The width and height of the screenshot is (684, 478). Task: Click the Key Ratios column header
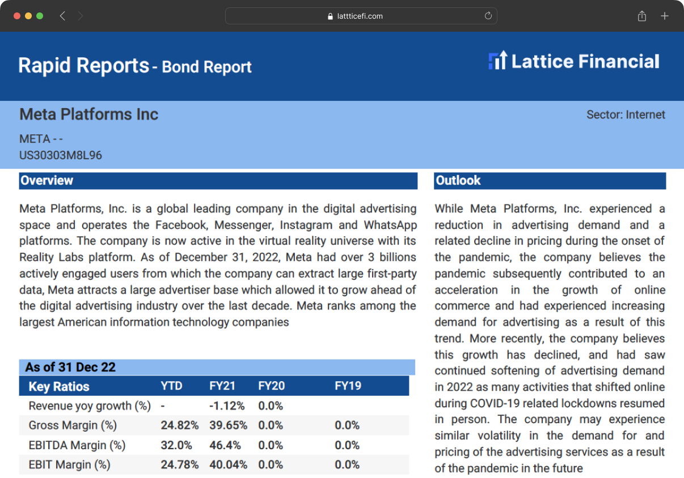pos(59,387)
